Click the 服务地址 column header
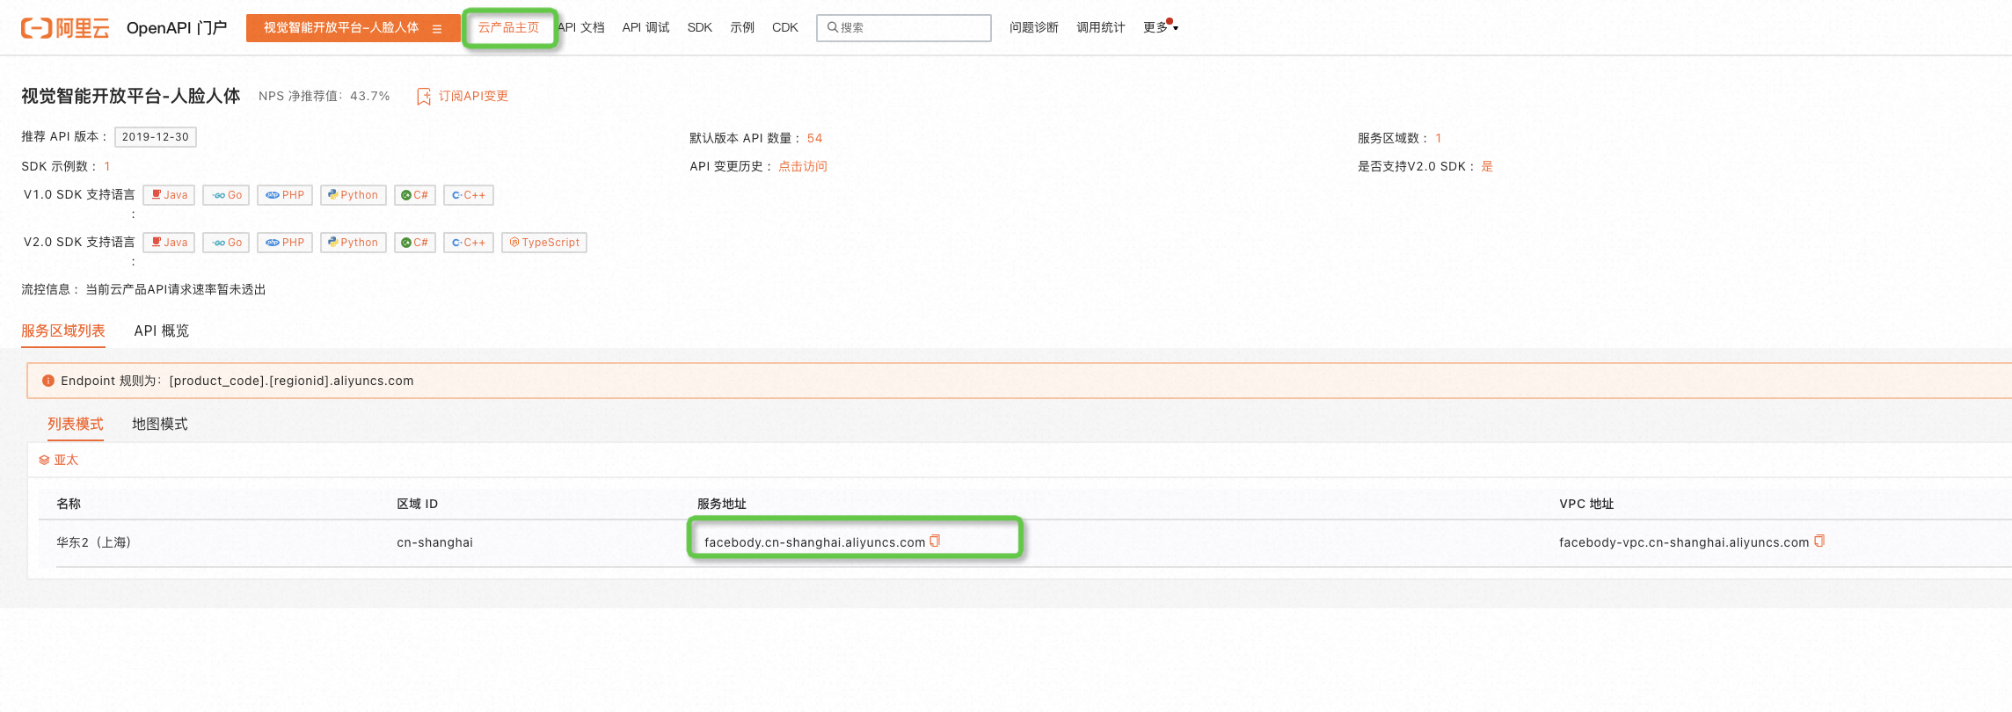 tap(722, 504)
